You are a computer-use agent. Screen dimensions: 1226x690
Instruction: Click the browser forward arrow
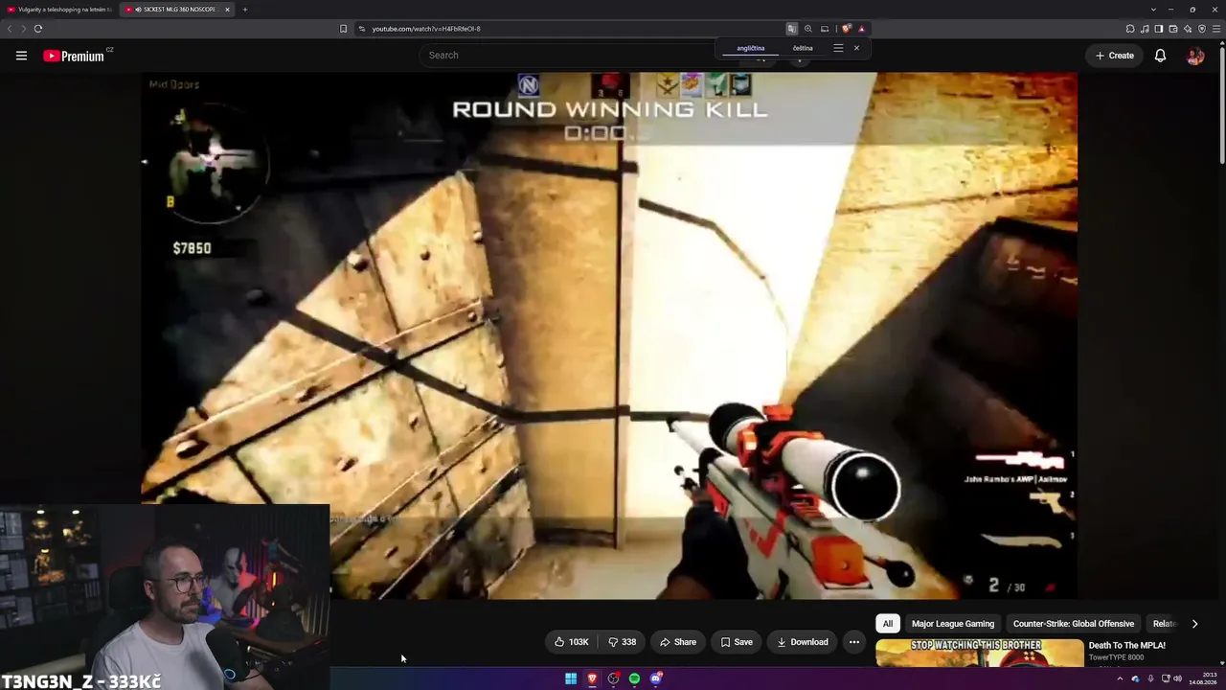pyautogui.click(x=24, y=29)
